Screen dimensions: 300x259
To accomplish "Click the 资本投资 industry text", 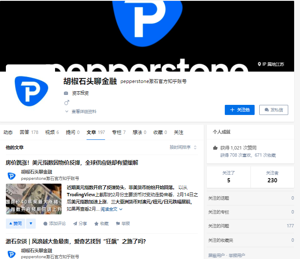I will [x=80, y=93].
